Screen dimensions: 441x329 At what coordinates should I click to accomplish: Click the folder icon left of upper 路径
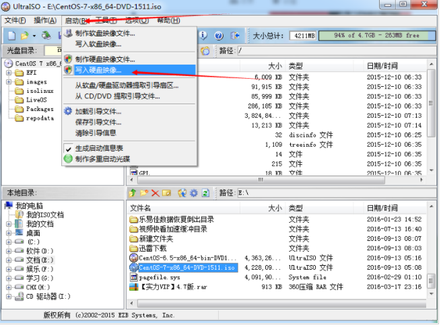pos(205,51)
